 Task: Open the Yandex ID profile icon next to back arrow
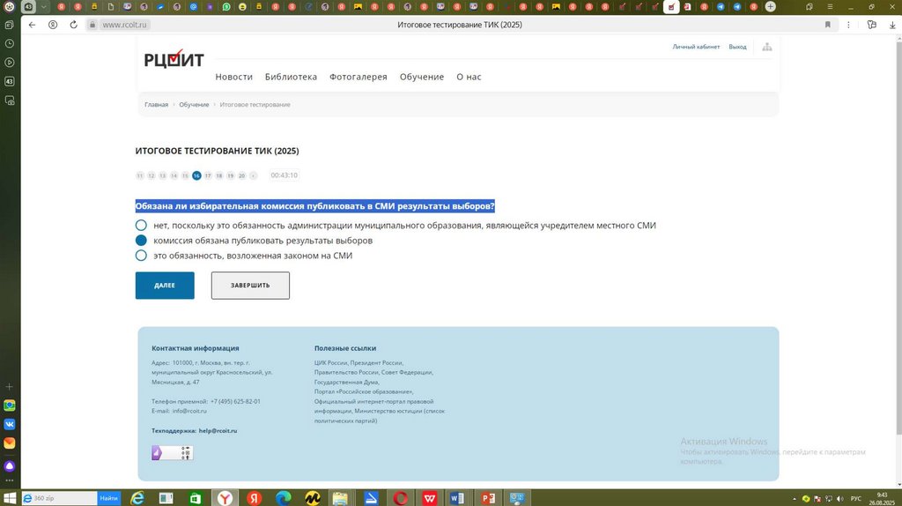53,25
